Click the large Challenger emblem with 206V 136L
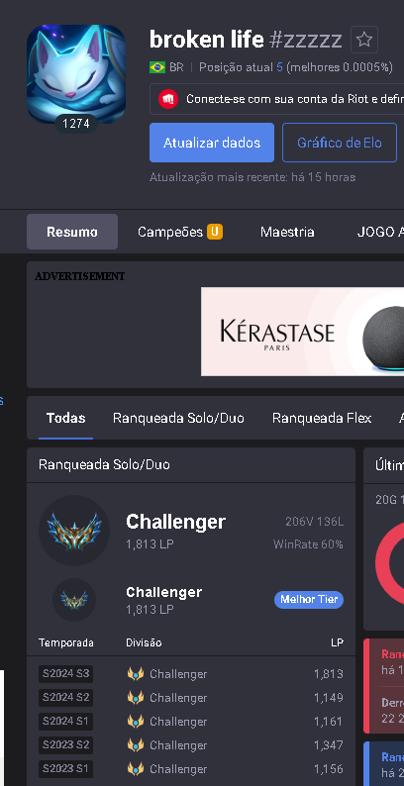The width and height of the screenshot is (404, 786). pos(74,531)
